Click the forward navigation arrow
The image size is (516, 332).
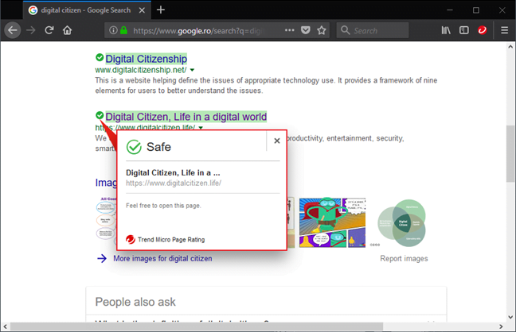coord(31,30)
